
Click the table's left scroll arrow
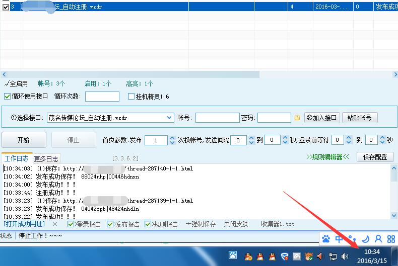click(x=4, y=74)
